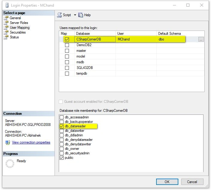Click the Cancel button

[x=192, y=182]
